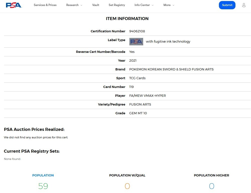Select the Population Higher value 0
This screenshot has width=251, height=193.
coord(211,186)
